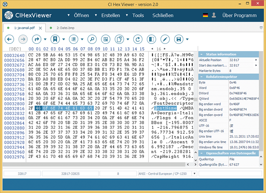
Task: Open the encoding ANSI Central European dropdown
Action: (x=194, y=174)
